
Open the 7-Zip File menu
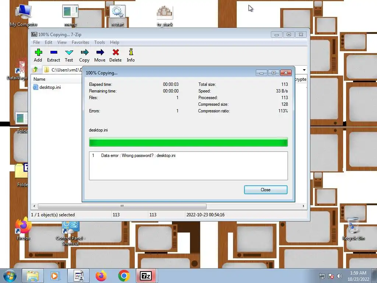[x=36, y=42]
